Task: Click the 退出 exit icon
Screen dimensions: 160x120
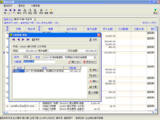Action: coord(155,11)
